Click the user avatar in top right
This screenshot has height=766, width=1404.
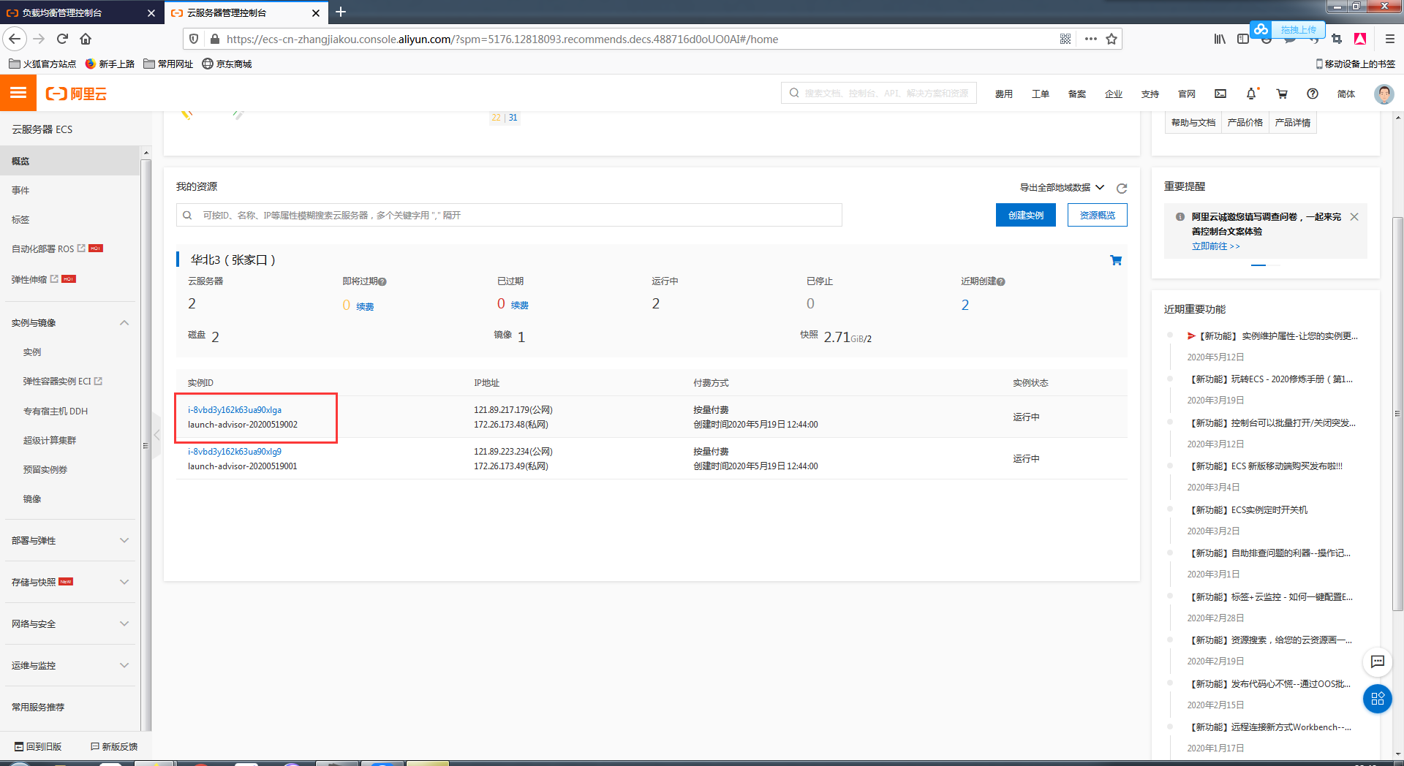tap(1384, 94)
